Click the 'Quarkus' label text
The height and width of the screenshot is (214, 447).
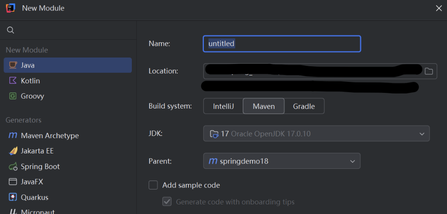34,197
